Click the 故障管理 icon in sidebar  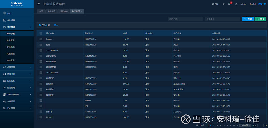(x=5, y=67)
